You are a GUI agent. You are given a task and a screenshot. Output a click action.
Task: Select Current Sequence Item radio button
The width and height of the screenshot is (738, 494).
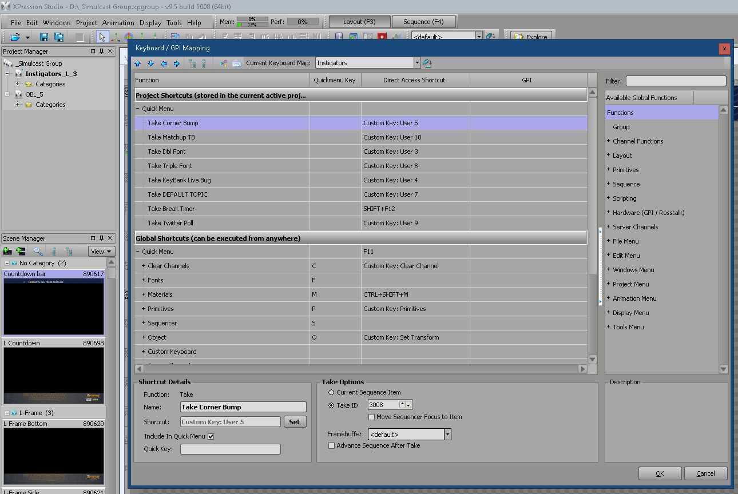pyautogui.click(x=331, y=392)
